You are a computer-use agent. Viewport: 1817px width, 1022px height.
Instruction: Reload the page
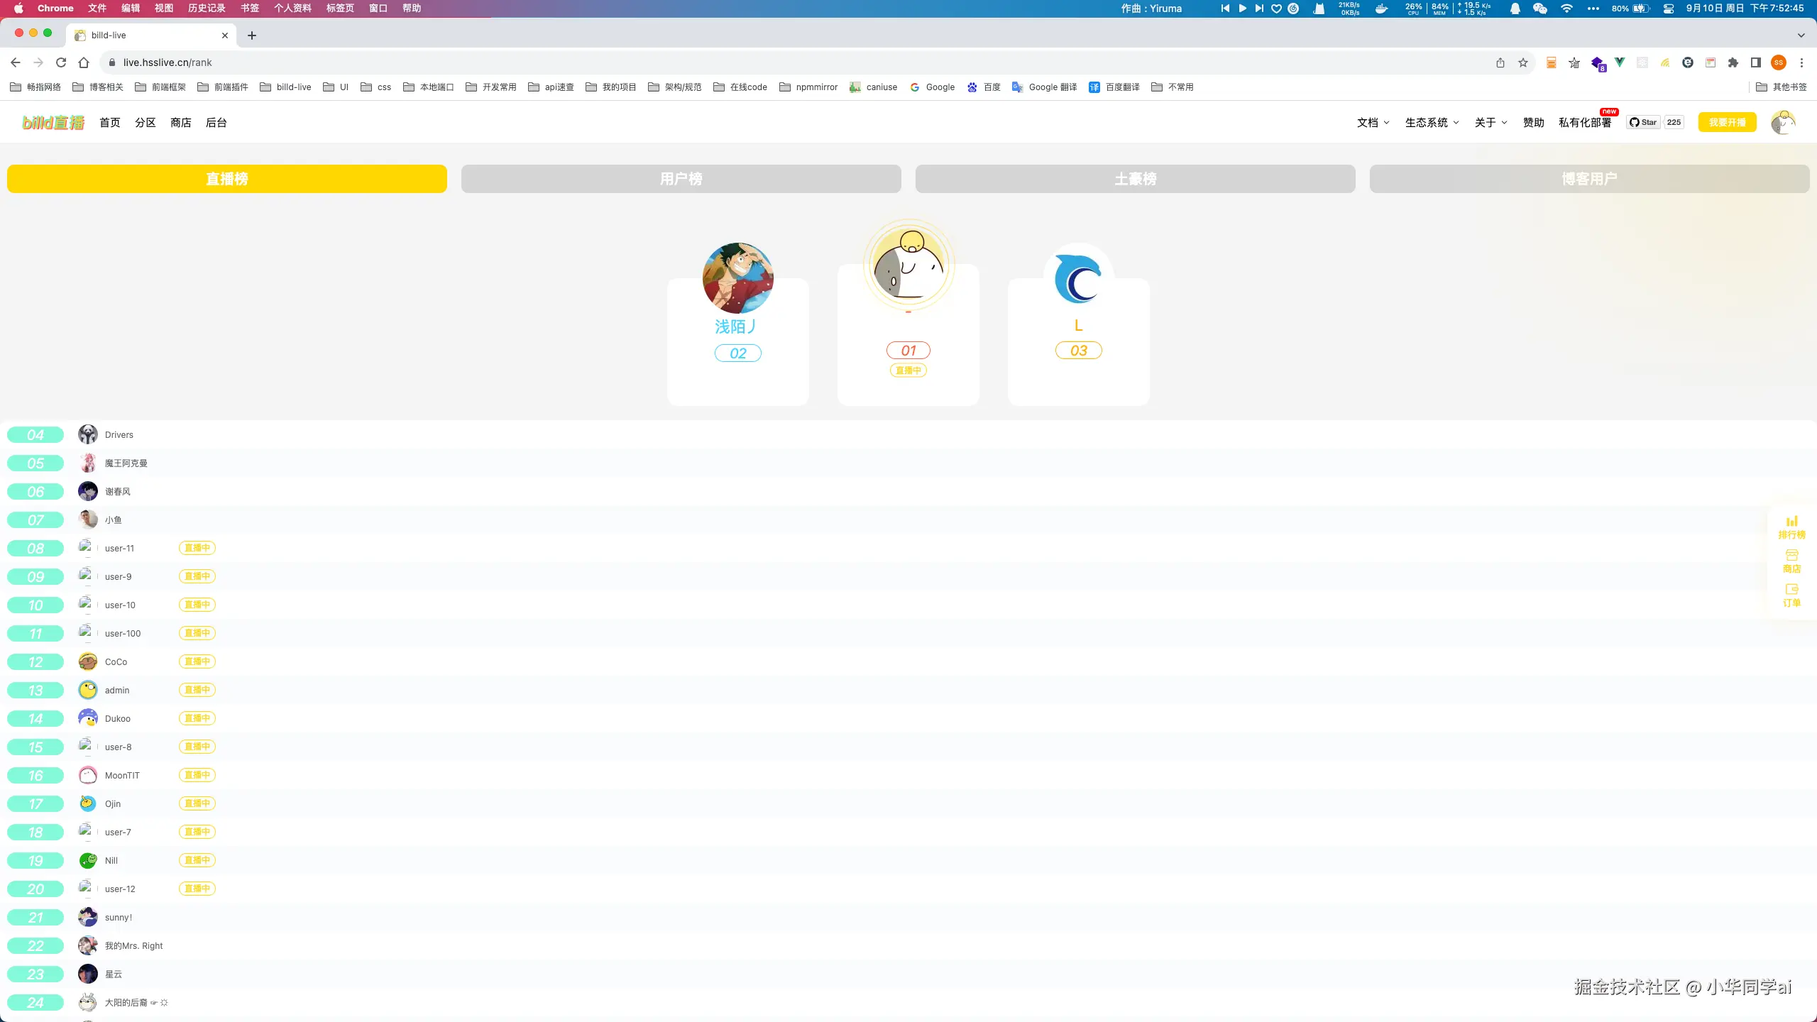click(x=61, y=62)
